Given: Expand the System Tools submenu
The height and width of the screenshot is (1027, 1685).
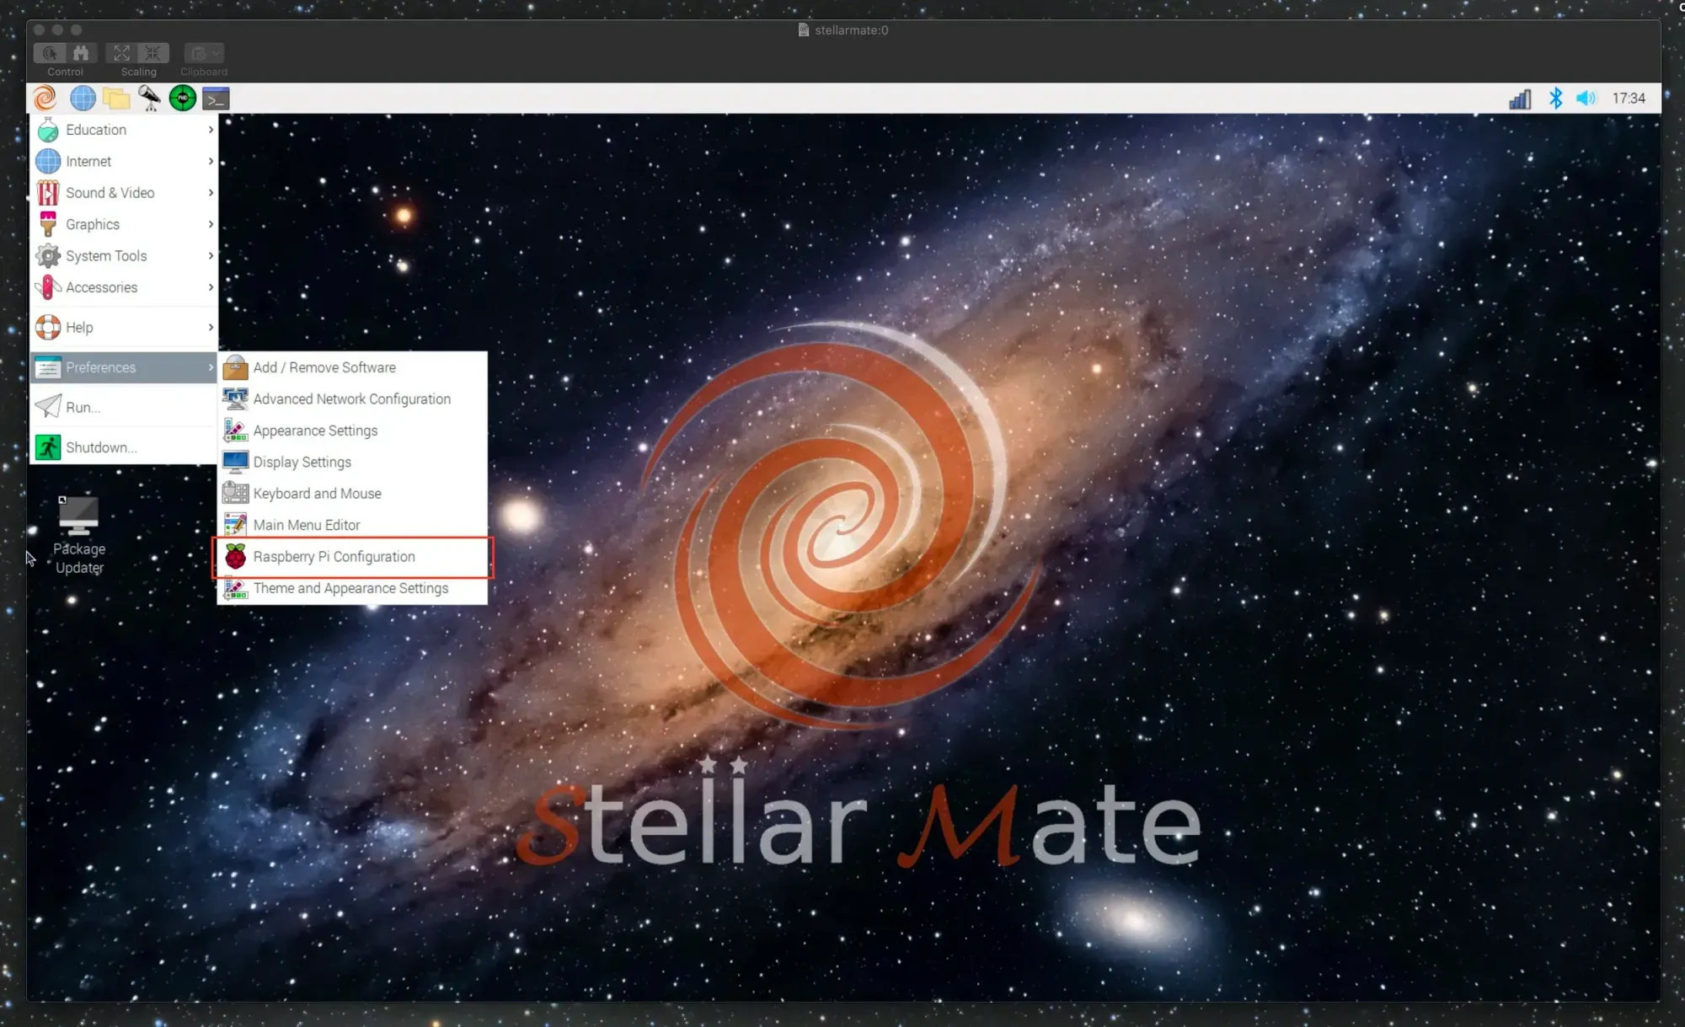Looking at the screenshot, I should point(123,256).
